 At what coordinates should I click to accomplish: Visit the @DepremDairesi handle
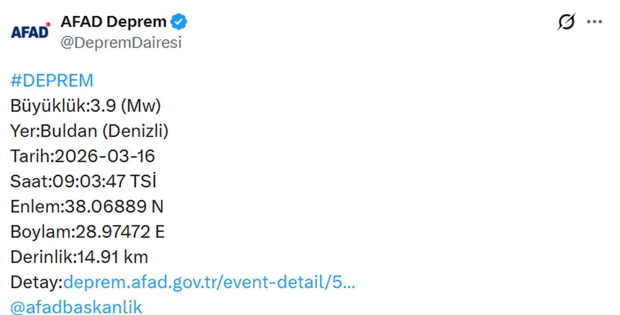pos(121,43)
